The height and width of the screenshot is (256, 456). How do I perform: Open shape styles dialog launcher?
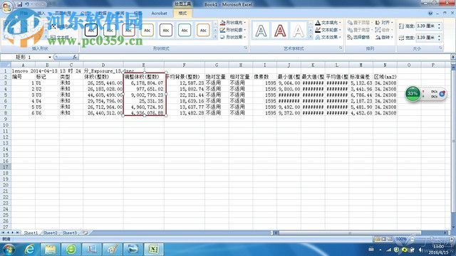[x=245, y=48]
